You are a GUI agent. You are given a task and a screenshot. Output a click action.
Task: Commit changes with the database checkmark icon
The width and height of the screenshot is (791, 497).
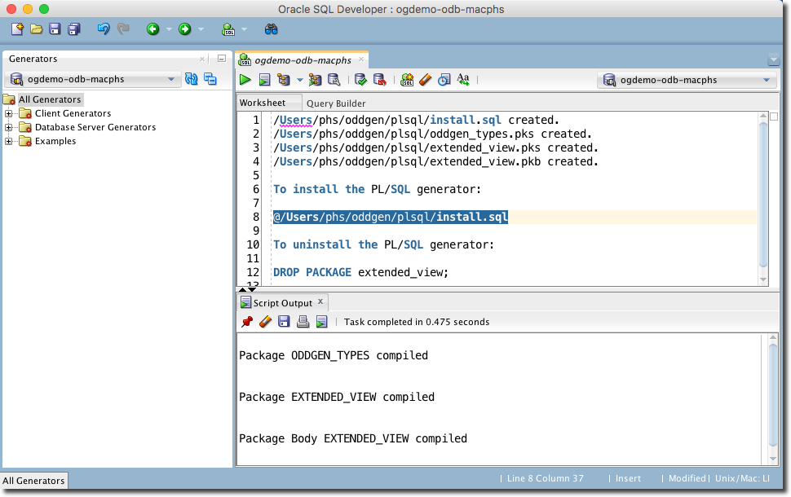360,79
